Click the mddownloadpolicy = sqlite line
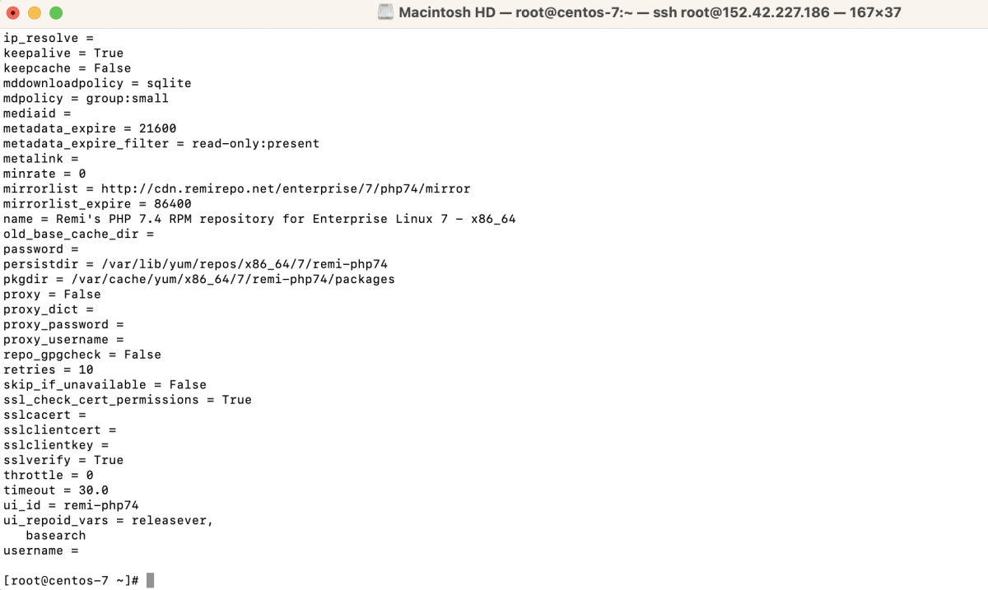Screen dimensions: 988x590 (x=97, y=83)
